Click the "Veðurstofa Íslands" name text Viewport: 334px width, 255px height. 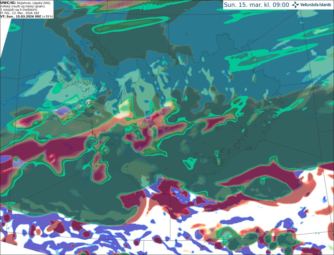tap(316, 5)
